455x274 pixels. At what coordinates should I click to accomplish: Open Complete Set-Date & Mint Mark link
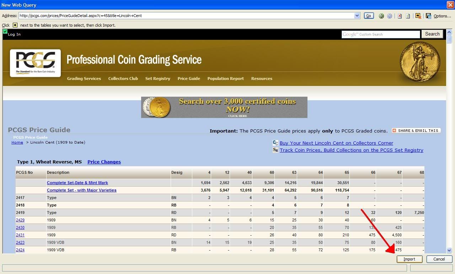coord(77,183)
